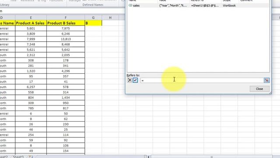Select cell with value 6,257
280x158 pixels.
(31, 87)
